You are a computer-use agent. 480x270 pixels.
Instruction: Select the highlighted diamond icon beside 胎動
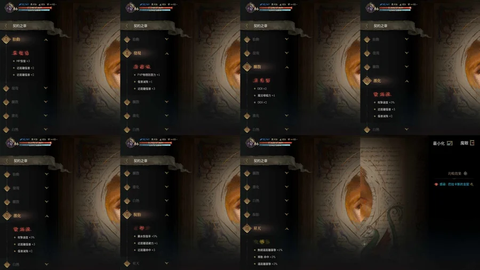(x=6, y=39)
